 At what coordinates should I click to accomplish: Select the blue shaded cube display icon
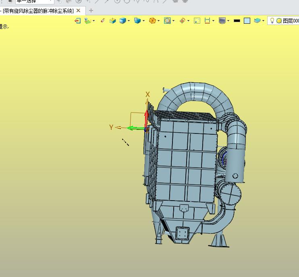point(123,21)
